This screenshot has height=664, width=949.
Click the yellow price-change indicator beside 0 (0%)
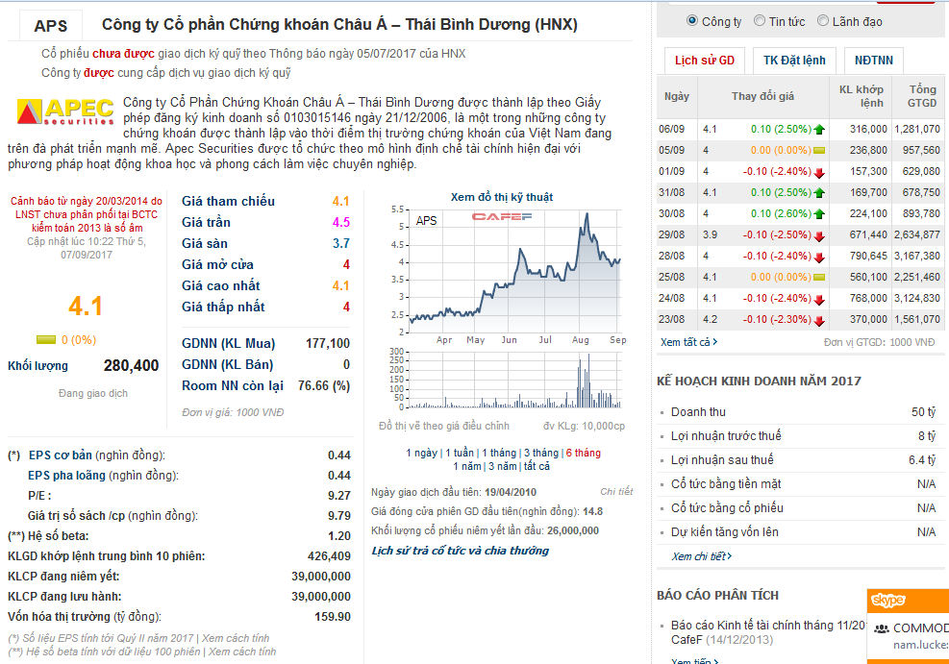[46, 340]
